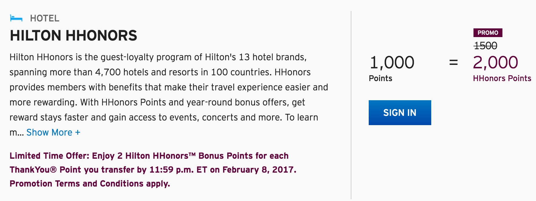This screenshot has height=201, width=536.
Task: Open Promotion Terms and Conditions apply
Action: coord(90,184)
